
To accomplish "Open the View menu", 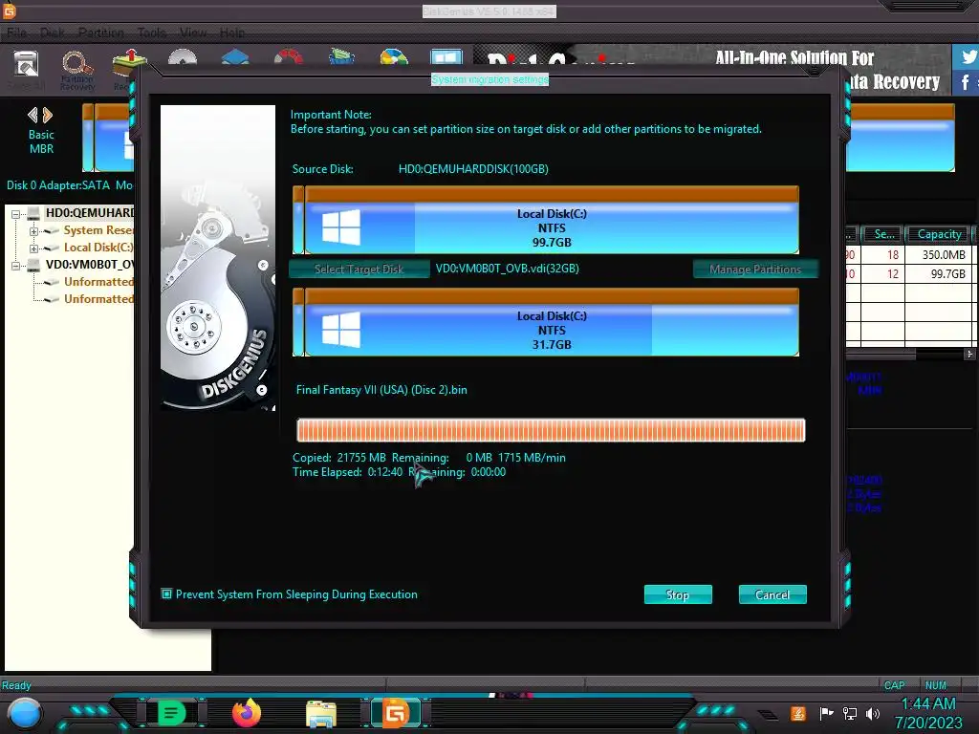I will click(x=193, y=32).
